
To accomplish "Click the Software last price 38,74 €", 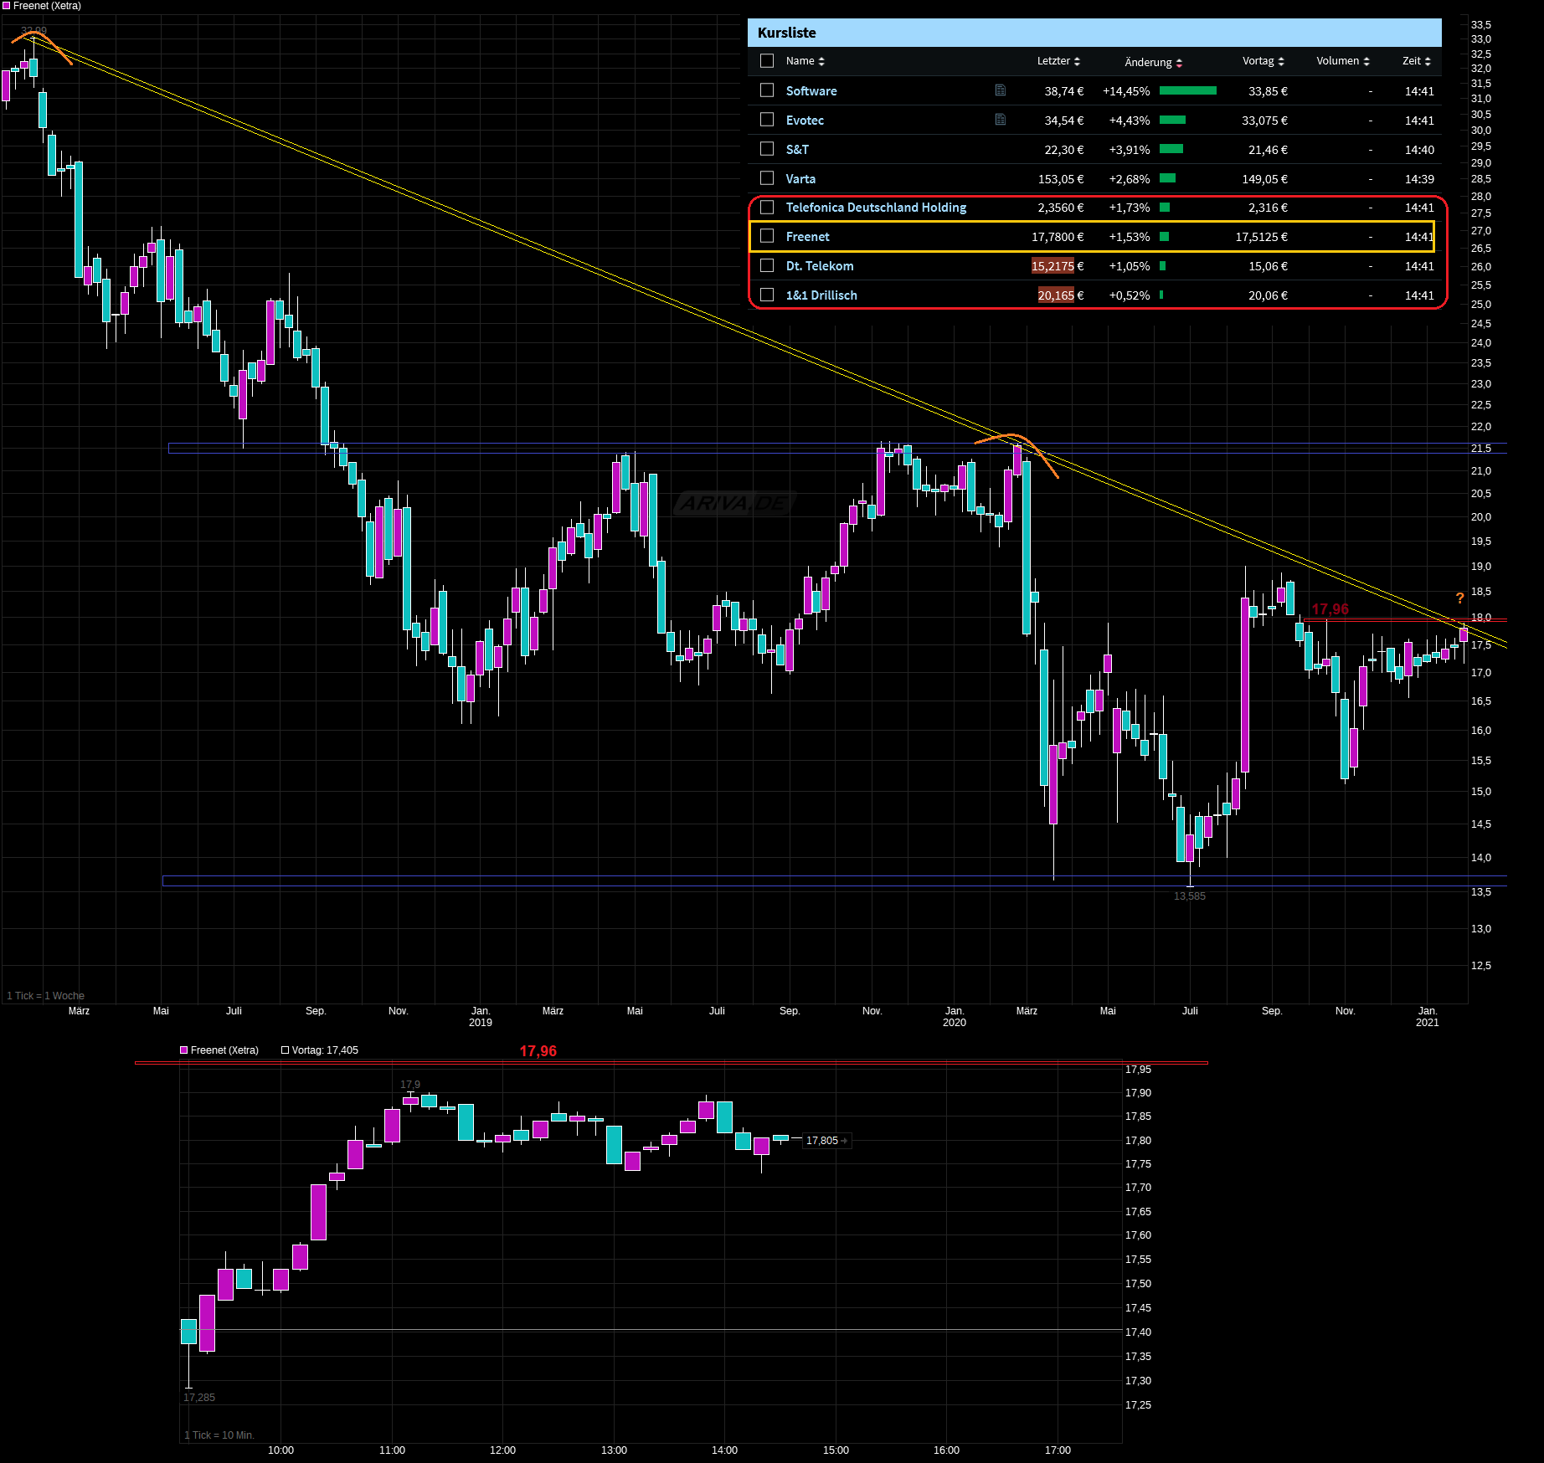I will tap(1063, 91).
